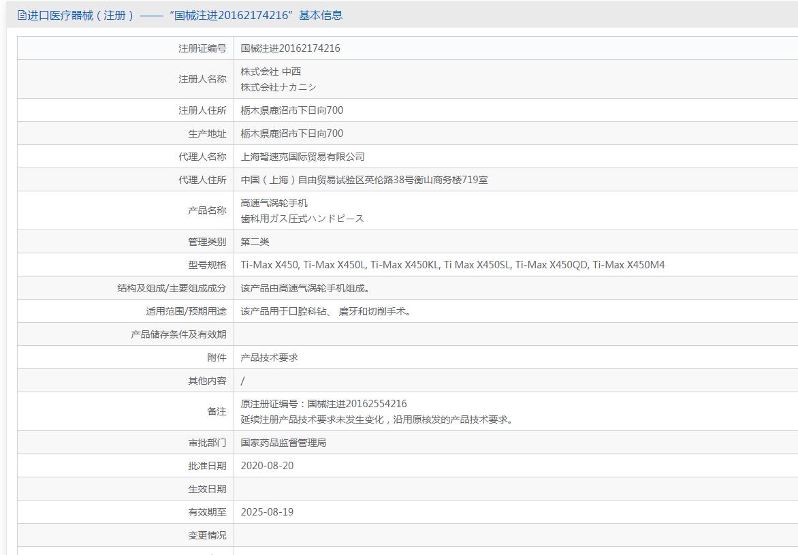Click the header title 进口医疗器械（注册）

[80, 15]
